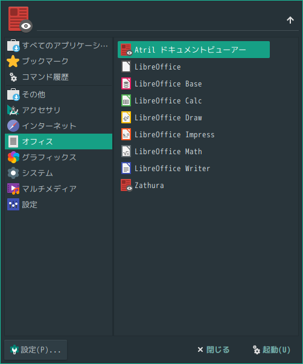Open LibreOffice Calc spreadsheet icon
This screenshot has width=303, height=364.
[126, 100]
